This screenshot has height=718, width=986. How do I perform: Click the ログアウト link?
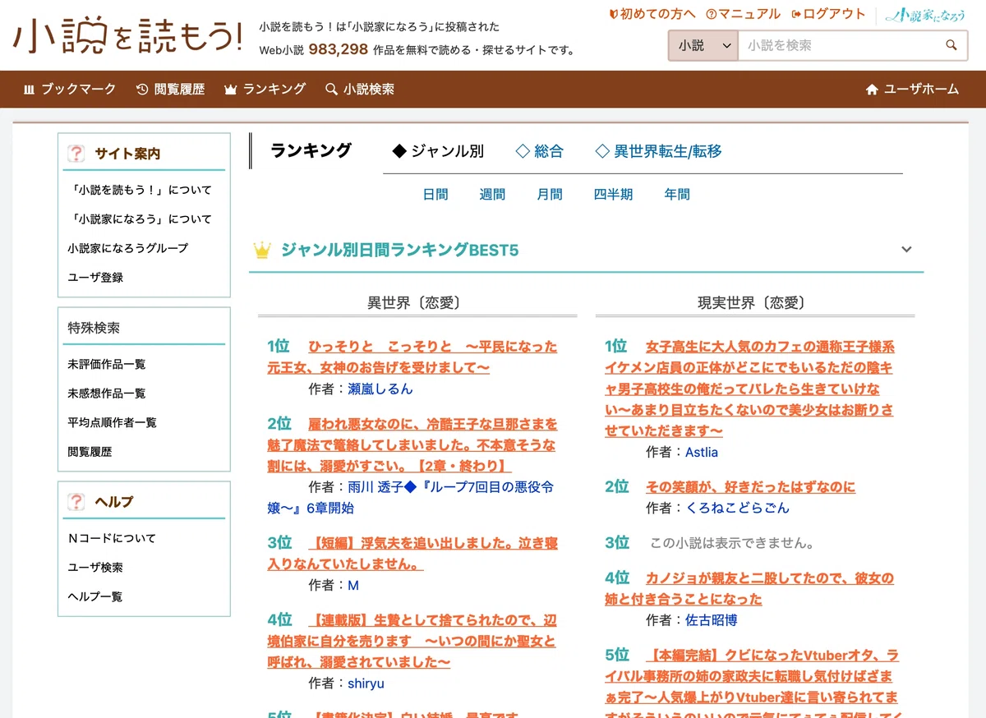click(828, 14)
